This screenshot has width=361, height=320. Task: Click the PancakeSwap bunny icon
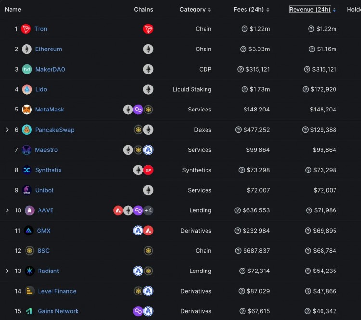pyautogui.click(x=27, y=130)
